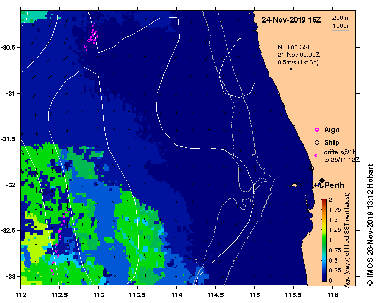
Task: Click the small island west of Perth
Action: [x=294, y=185]
